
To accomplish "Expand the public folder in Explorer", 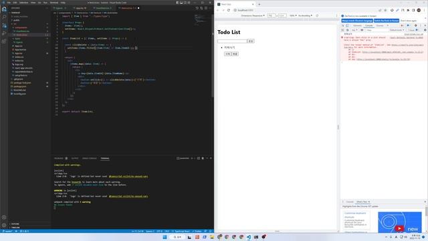I will pyautogui.click(x=16, y=20).
